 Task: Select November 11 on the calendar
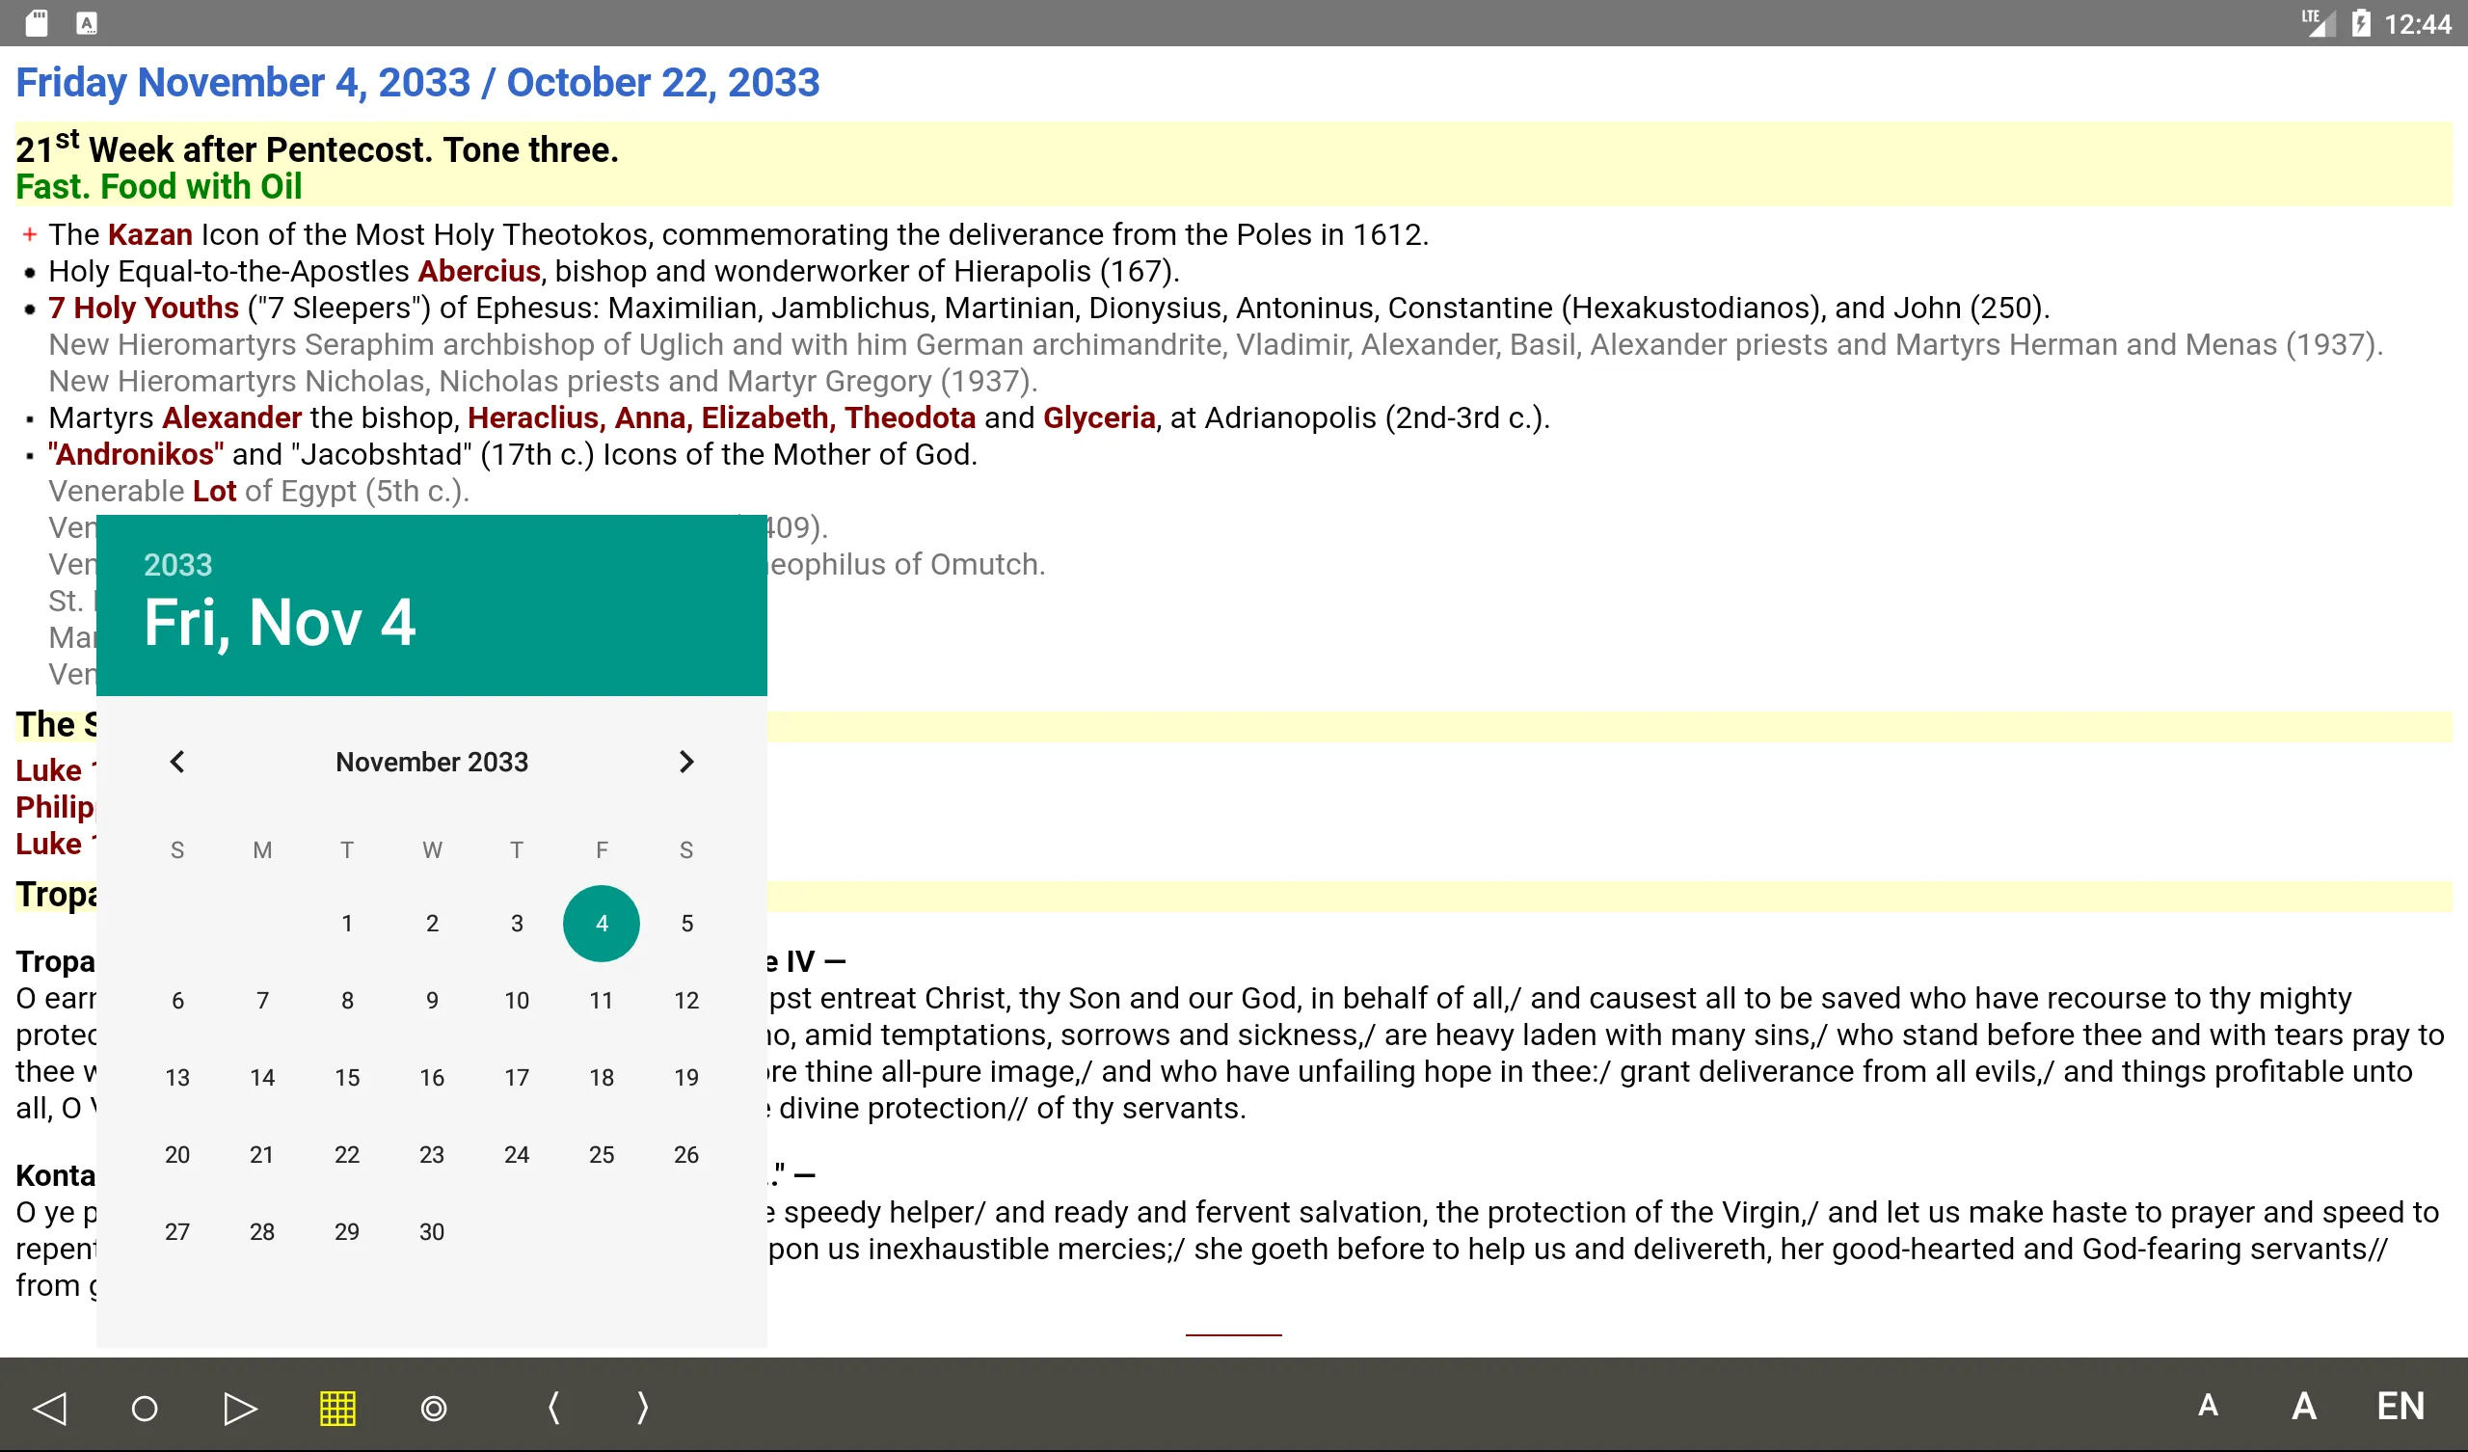point(600,1001)
